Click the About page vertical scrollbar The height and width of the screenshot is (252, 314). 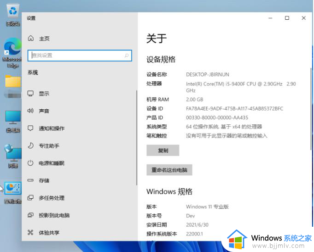(311, 109)
